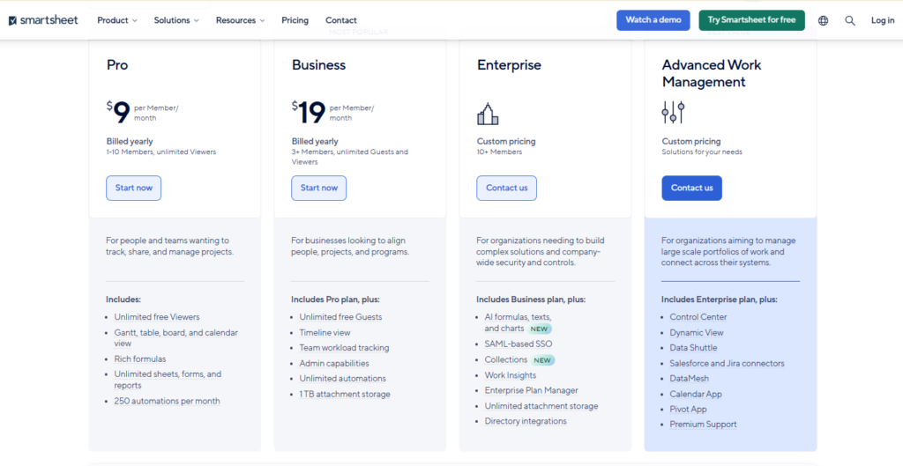The image size is (903, 466).
Task: Click the DataMesh feature
Action: coord(690,379)
